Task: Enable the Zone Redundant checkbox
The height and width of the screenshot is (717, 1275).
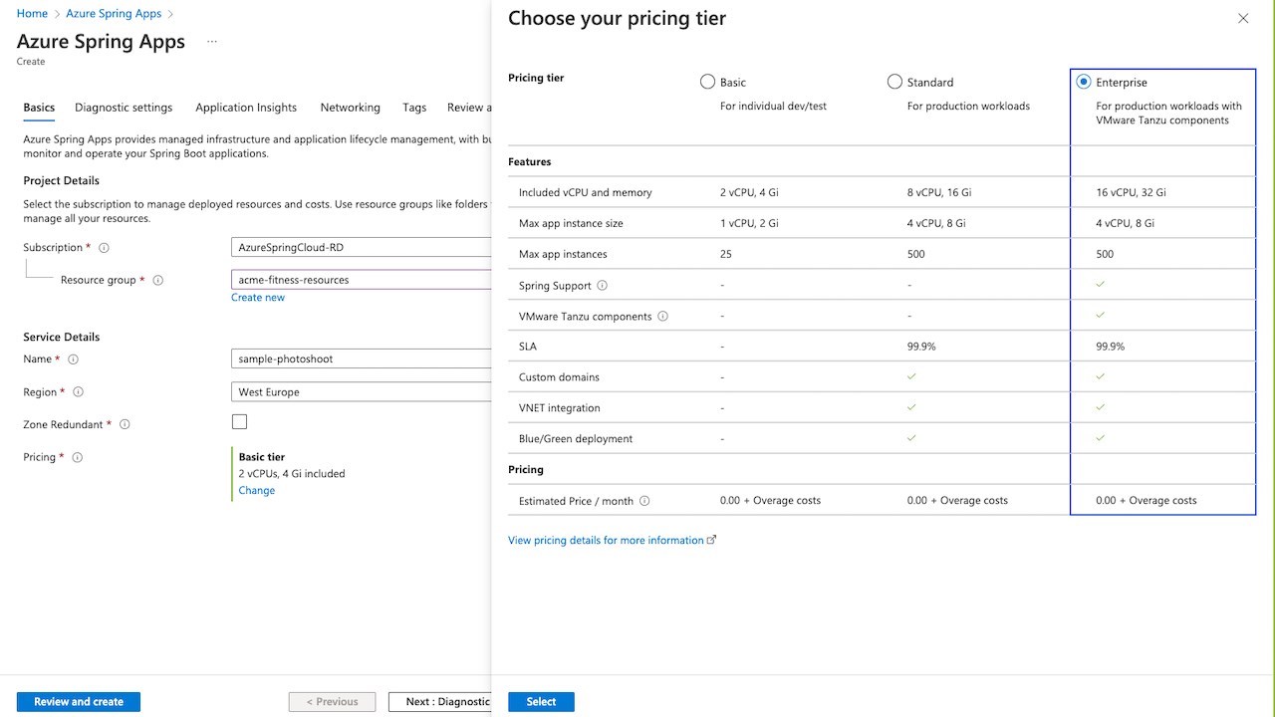Action: point(239,422)
